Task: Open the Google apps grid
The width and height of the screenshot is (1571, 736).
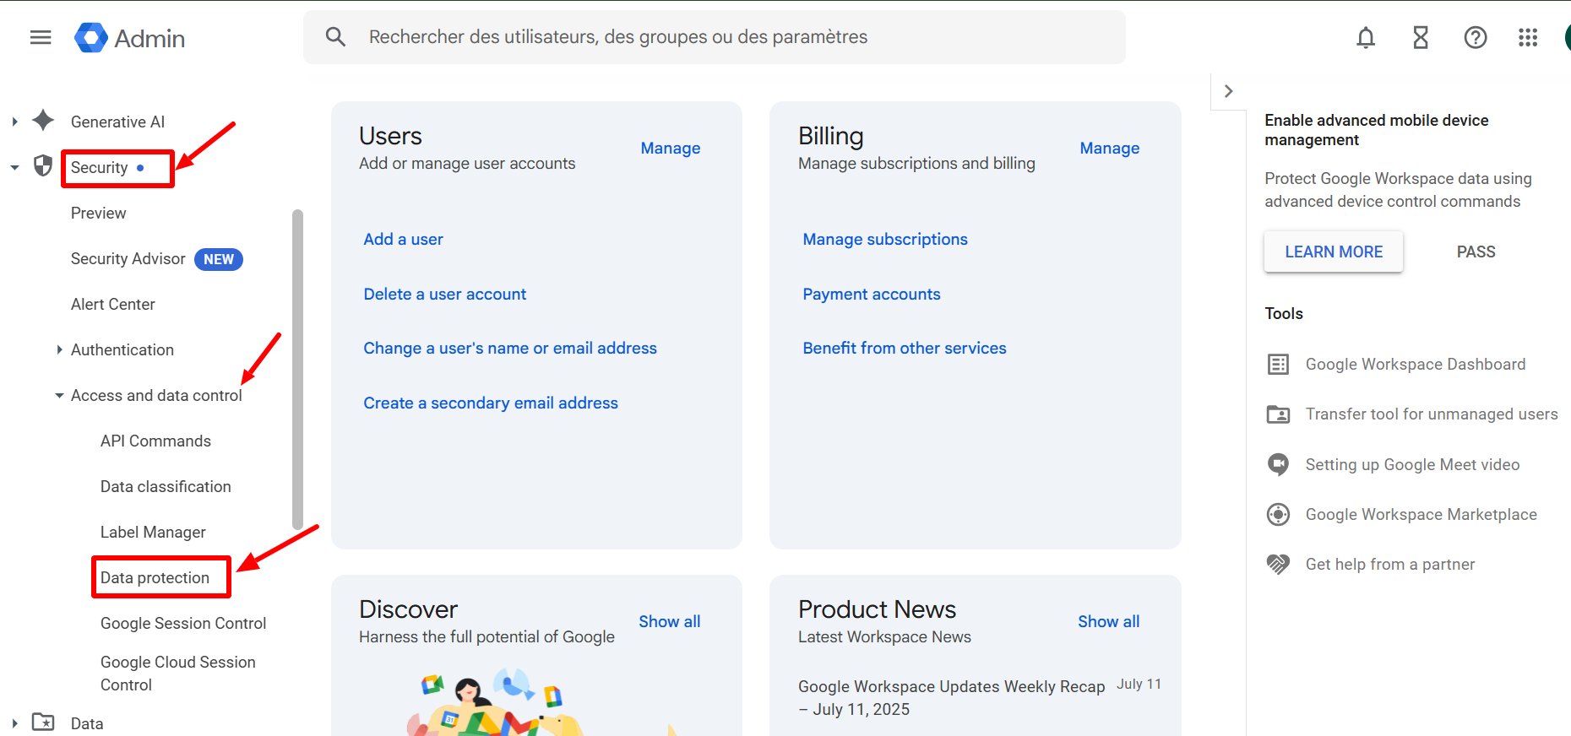Action: click(1528, 37)
